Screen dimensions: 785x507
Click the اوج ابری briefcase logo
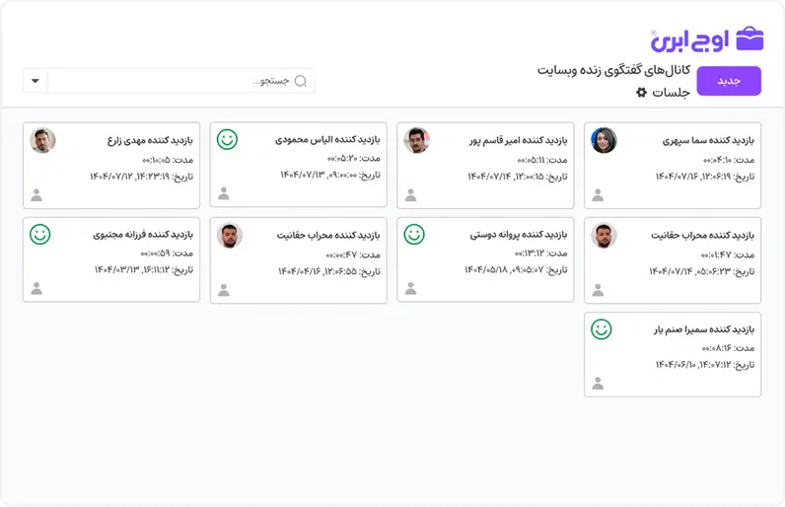(x=749, y=38)
